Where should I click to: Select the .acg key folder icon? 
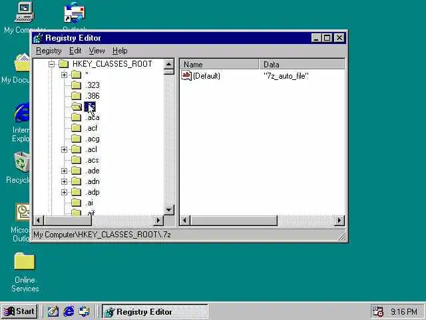pos(77,139)
